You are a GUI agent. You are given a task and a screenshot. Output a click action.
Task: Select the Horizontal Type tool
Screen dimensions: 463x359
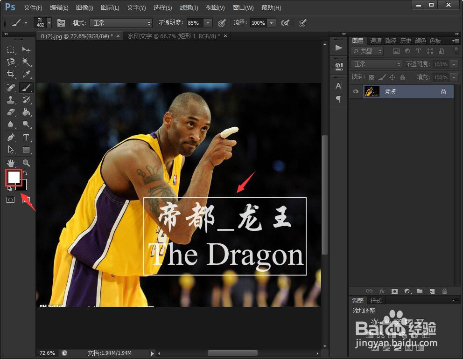coord(26,138)
